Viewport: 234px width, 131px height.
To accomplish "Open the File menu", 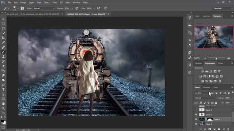I will click(10, 3).
